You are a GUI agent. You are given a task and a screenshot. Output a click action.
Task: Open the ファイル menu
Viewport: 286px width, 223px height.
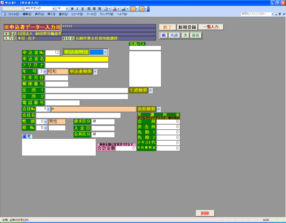pos(13,14)
